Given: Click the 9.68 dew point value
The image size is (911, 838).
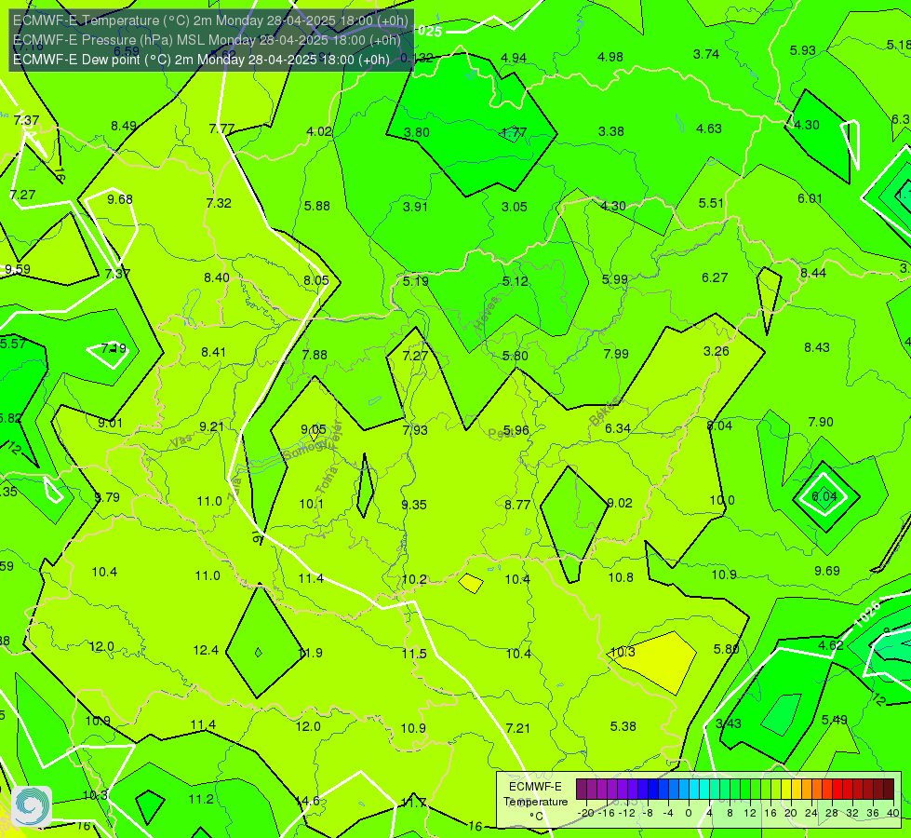Looking at the screenshot, I should click(120, 199).
